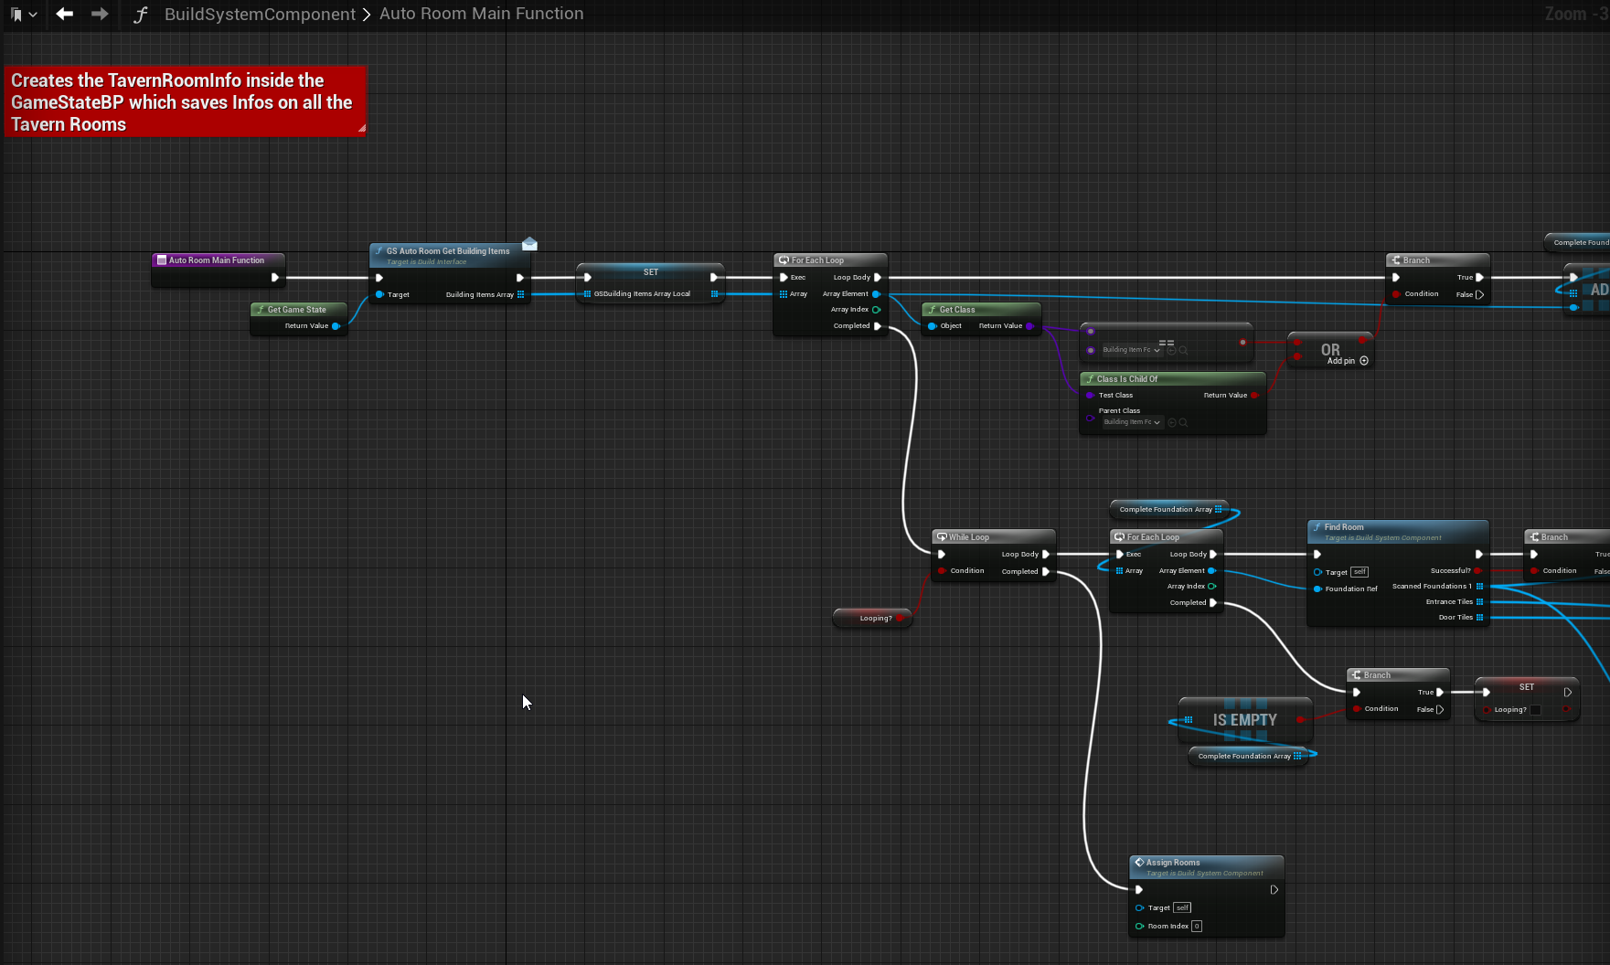
Task: Click the Door Tiles array pin on Find Room
Action: pos(1479,618)
